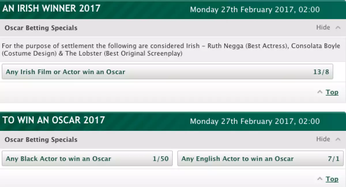Image resolution: width=346 pixels, height=187 pixels.
Task: Click Oscar Betting Specials under the Irish Winner heading
Action: [41, 28]
